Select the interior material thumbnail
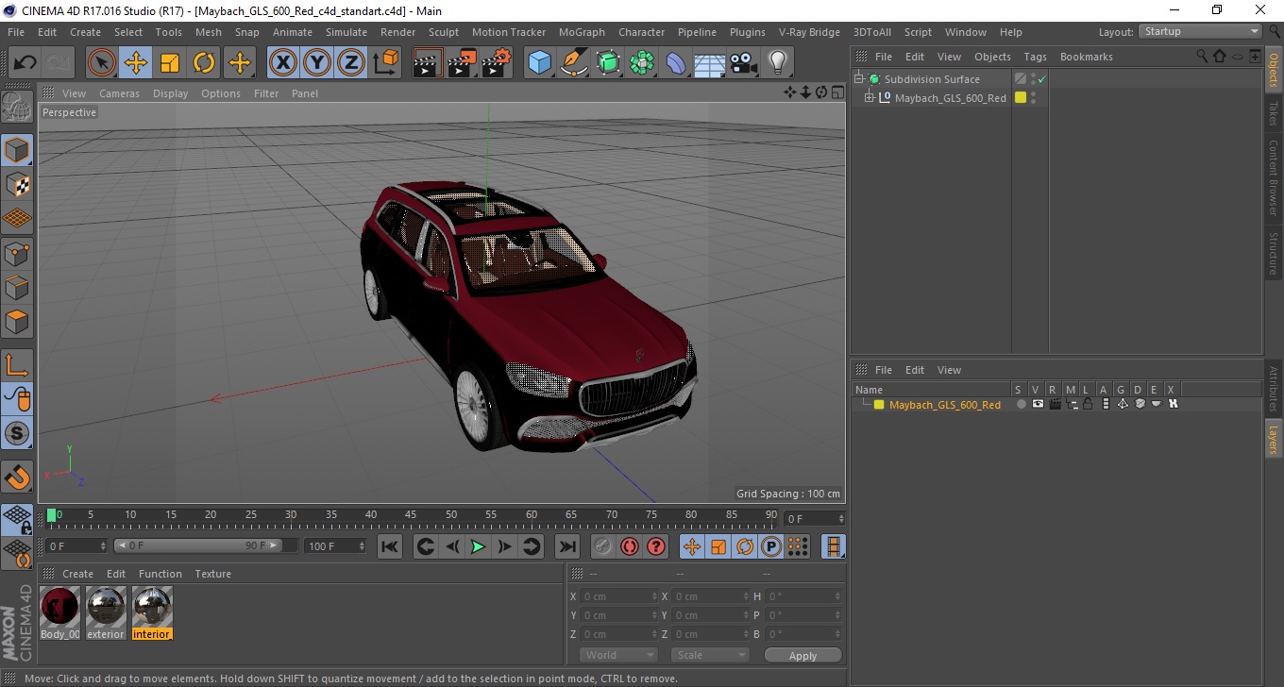1284x687 pixels. 152,607
